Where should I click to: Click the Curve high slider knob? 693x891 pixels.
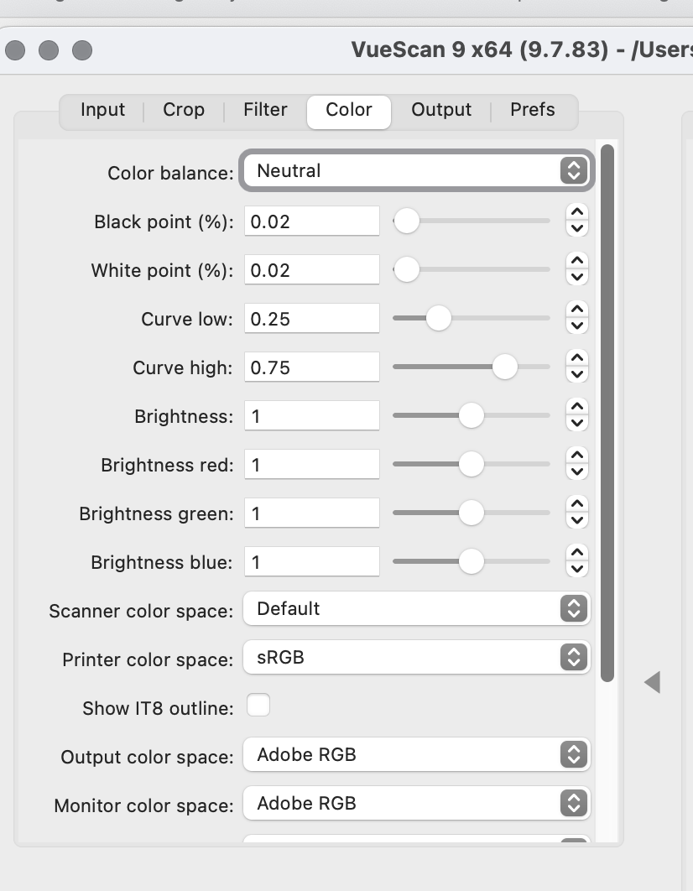coord(504,367)
